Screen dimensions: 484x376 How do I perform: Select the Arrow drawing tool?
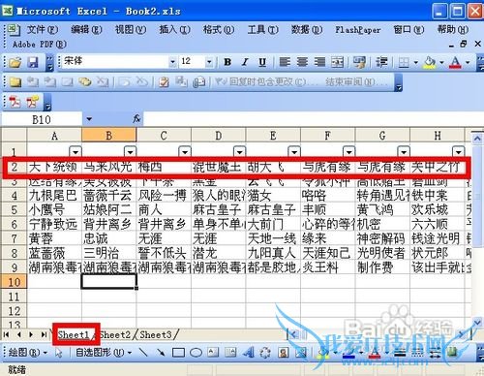161,352
